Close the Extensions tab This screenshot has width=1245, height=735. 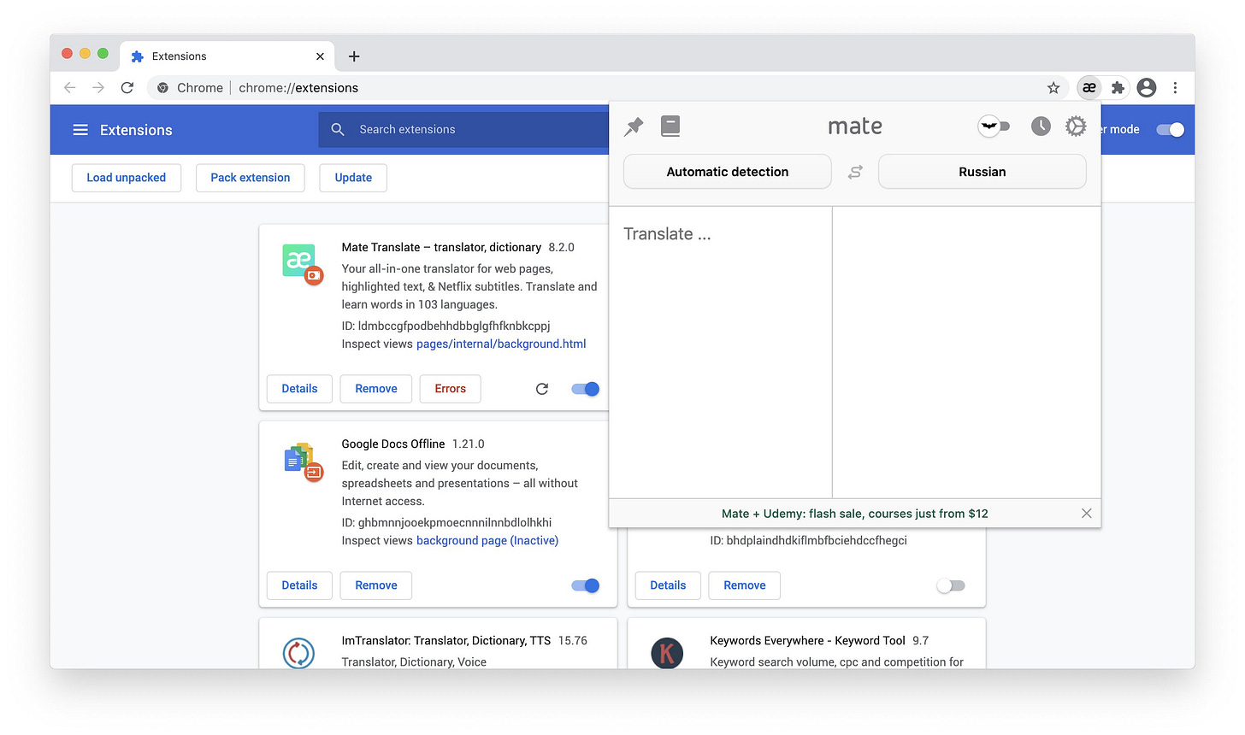coord(320,56)
